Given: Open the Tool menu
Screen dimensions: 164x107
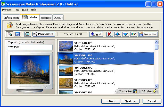Looking at the screenshot, I should (x=17, y=10).
